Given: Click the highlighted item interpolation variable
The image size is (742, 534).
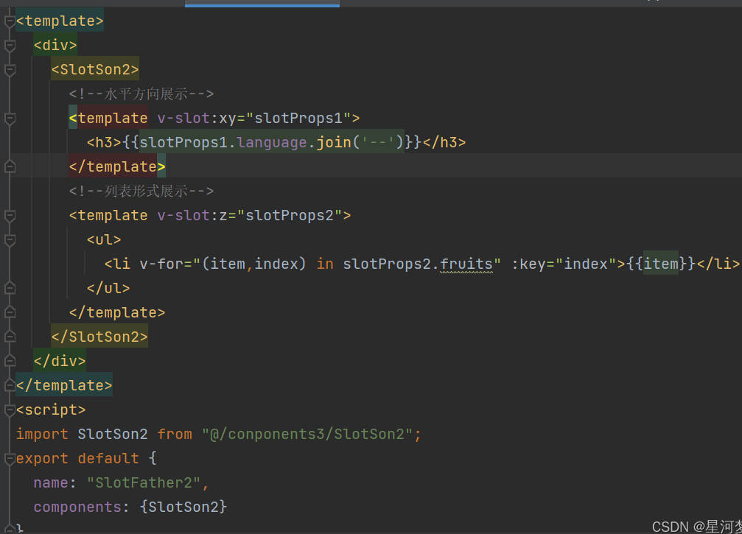Looking at the screenshot, I should pos(660,264).
